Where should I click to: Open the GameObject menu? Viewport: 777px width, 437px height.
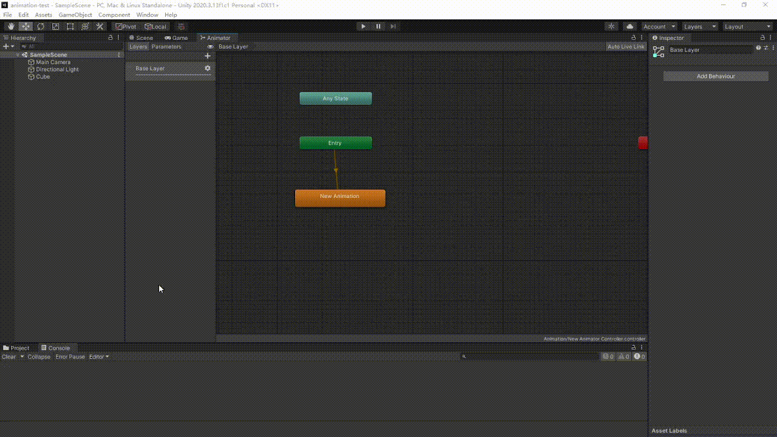coord(75,15)
